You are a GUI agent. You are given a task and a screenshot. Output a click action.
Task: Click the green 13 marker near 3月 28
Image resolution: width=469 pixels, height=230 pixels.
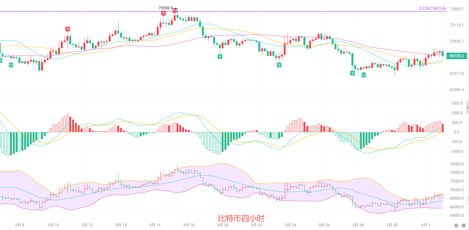(x=364, y=75)
